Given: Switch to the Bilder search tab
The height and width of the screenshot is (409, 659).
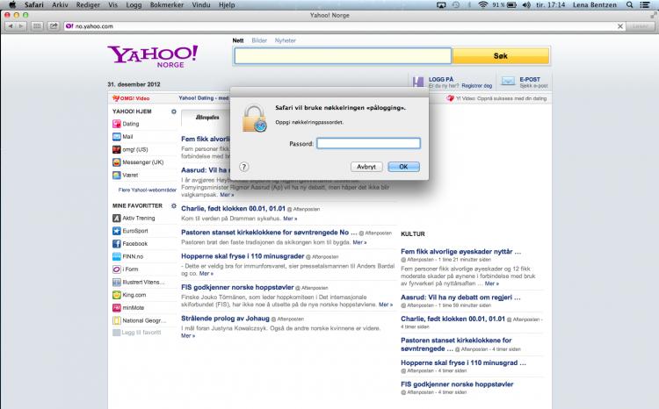Looking at the screenshot, I should pos(259,40).
